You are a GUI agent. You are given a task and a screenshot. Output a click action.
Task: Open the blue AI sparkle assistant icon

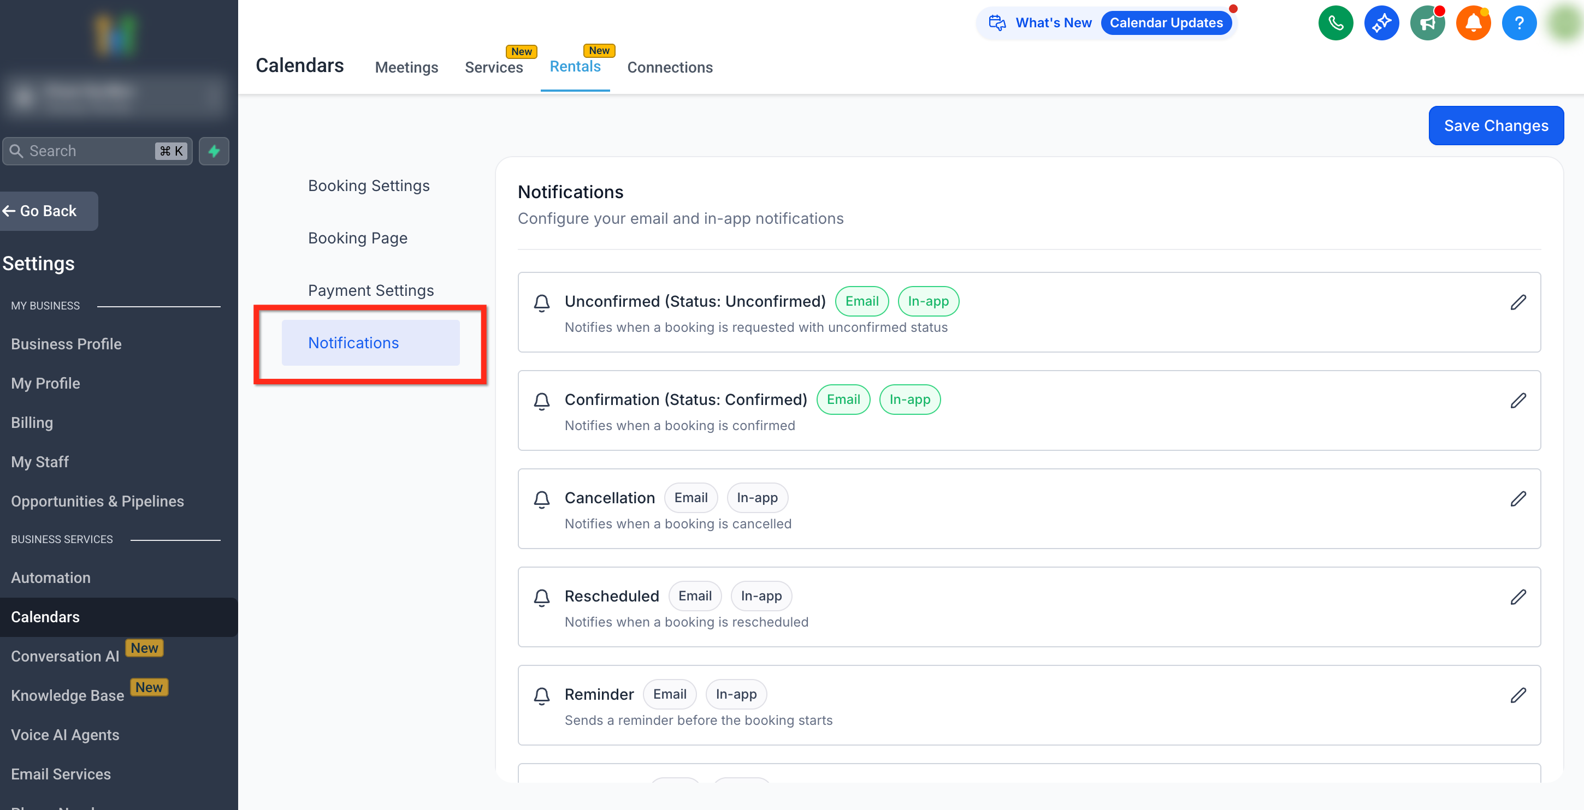click(1381, 23)
